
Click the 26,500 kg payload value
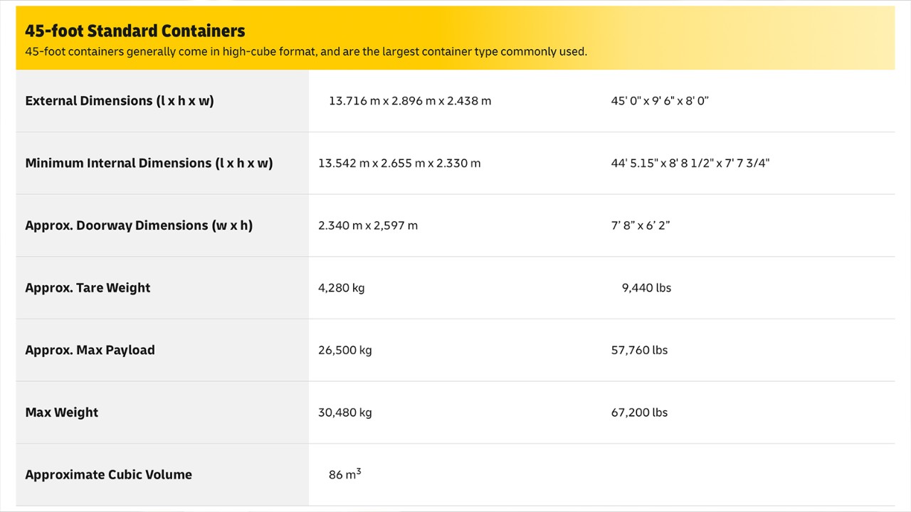click(x=345, y=350)
